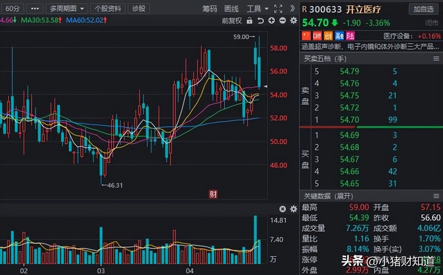
Task: Zoom in on the chart with plus icon
Action: point(272,21)
